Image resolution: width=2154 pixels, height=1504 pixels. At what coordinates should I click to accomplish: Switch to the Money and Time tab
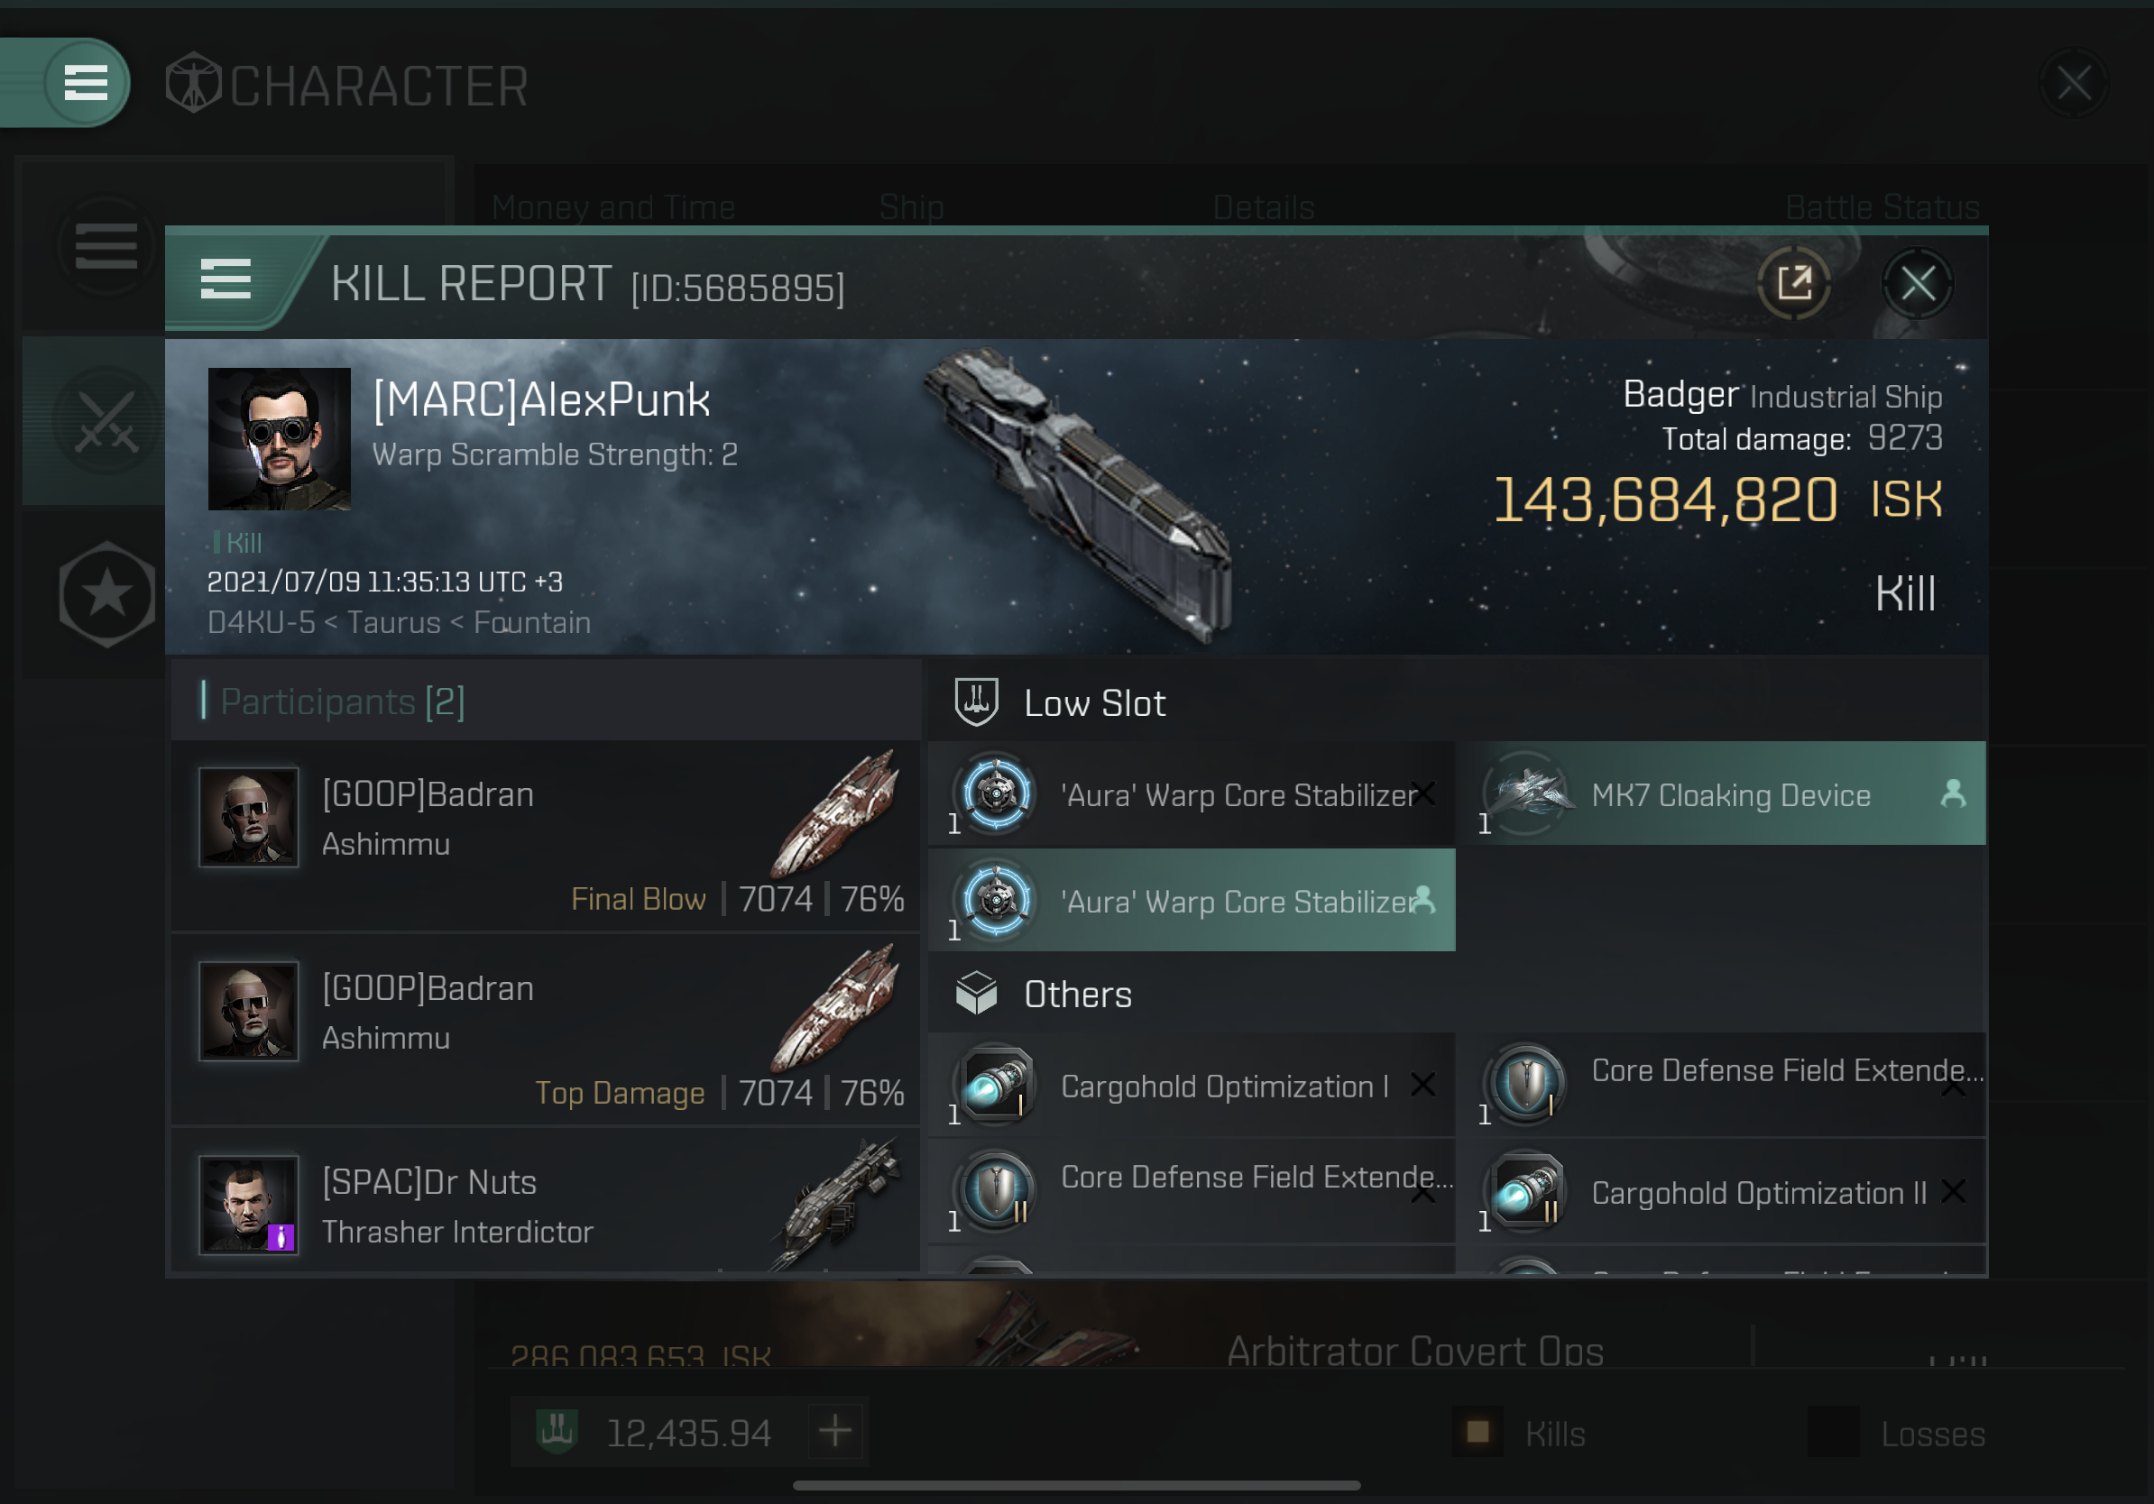pos(612,203)
